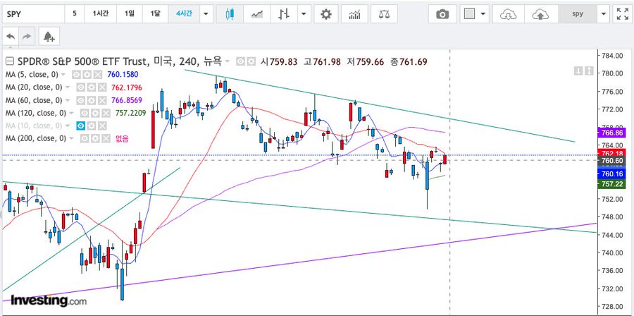The width and height of the screenshot is (634, 316).
Task: Hide the MA 120 line via eye icon
Action: 84,114
